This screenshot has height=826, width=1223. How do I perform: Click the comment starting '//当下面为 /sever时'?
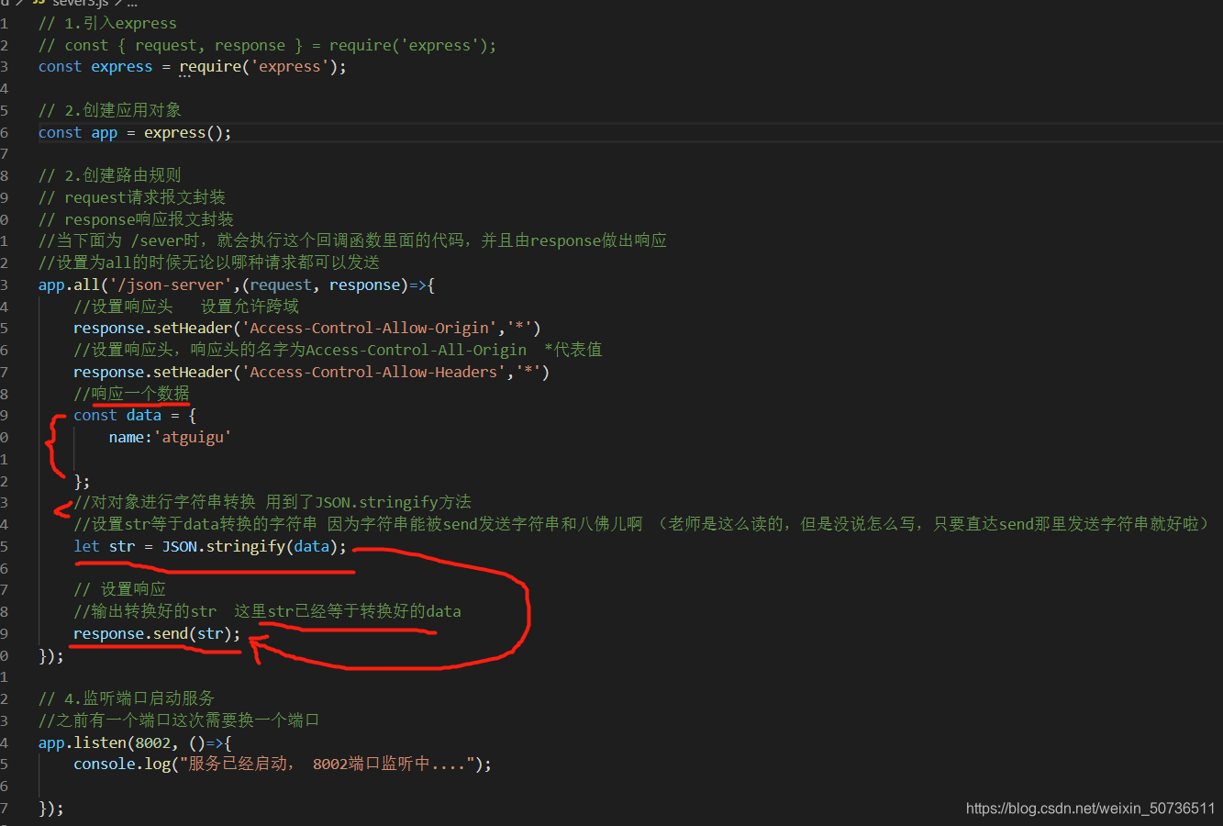pyautogui.click(x=352, y=240)
